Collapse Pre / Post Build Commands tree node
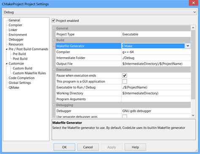 point(6,49)
